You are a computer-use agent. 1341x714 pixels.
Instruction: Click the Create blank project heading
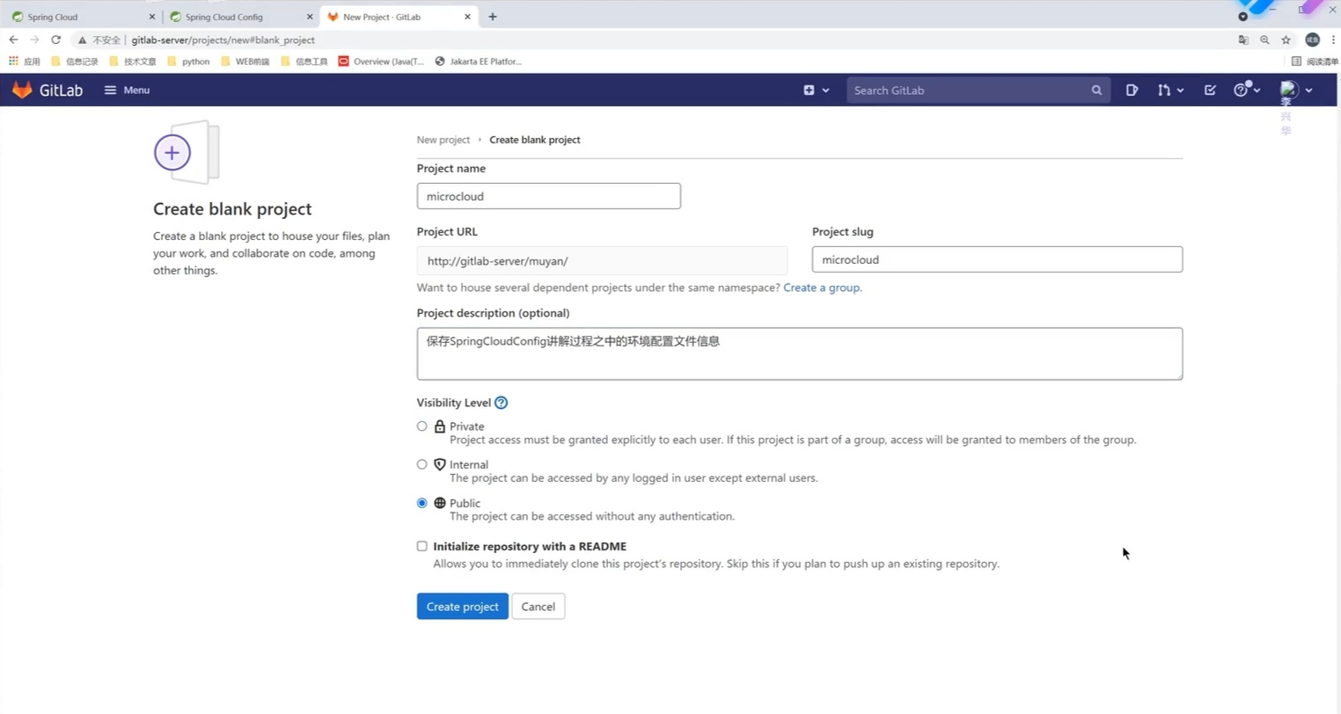(x=232, y=209)
